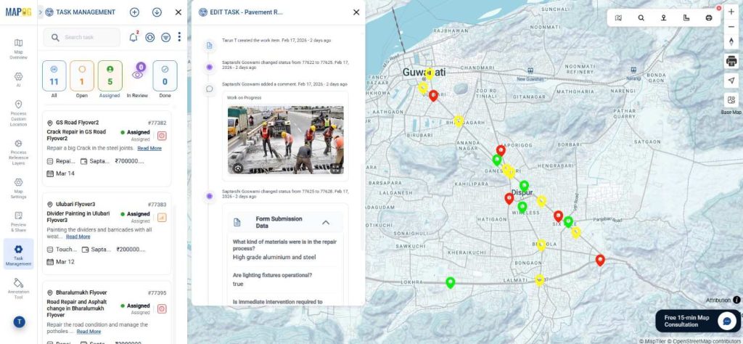The height and width of the screenshot is (344, 743).
Task: Open Preview & Share panel
Action: tap(18, 222)
